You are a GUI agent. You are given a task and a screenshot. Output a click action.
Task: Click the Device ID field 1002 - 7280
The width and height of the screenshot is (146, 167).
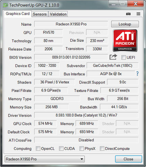coord(47,65)
